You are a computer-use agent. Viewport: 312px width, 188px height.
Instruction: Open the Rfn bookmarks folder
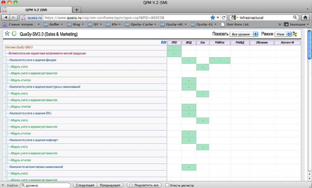click(x=113, y=24)
